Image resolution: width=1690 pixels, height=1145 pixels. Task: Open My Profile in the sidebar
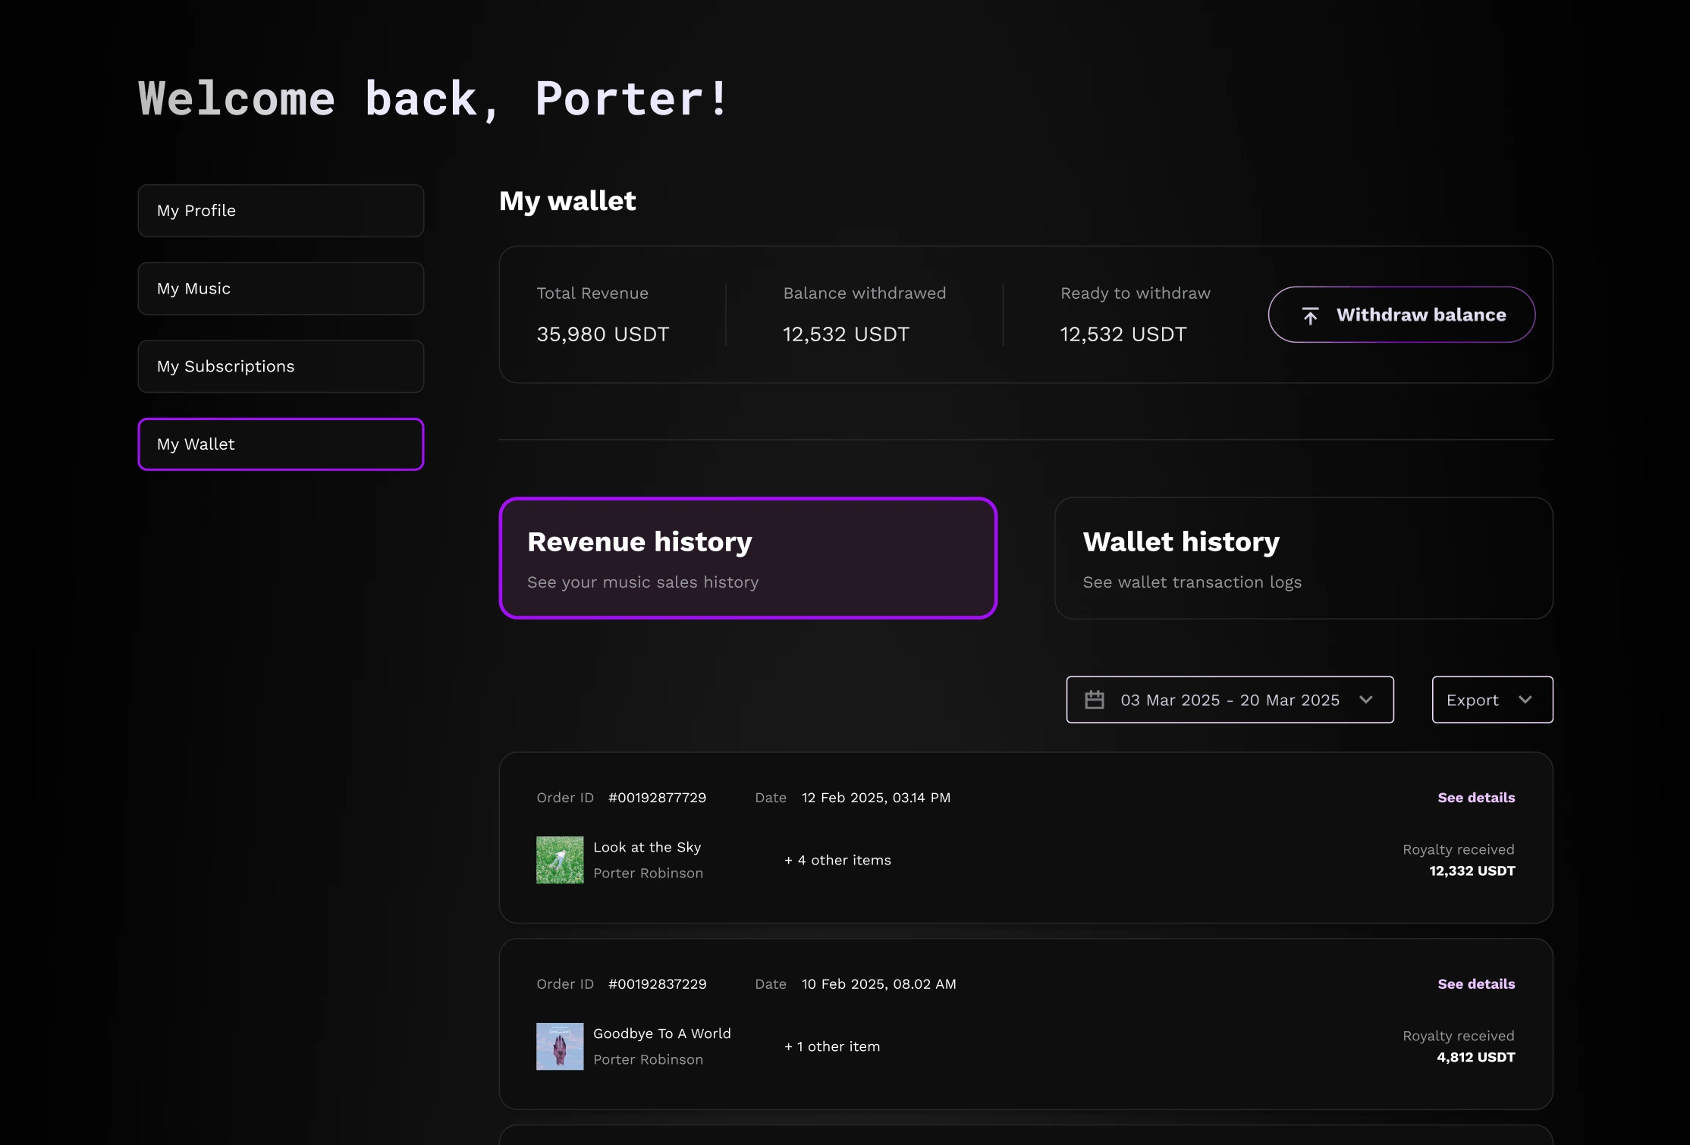click(x=281, y=211)
